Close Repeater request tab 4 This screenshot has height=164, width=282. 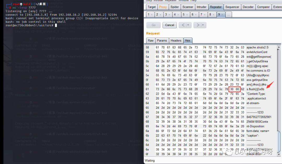click(x=178, y=15)
